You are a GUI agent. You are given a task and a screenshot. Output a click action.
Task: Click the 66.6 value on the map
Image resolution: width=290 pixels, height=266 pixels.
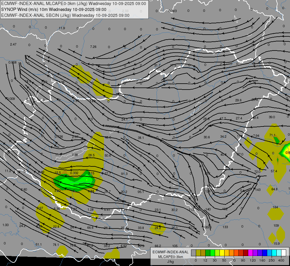click(90, 227)
